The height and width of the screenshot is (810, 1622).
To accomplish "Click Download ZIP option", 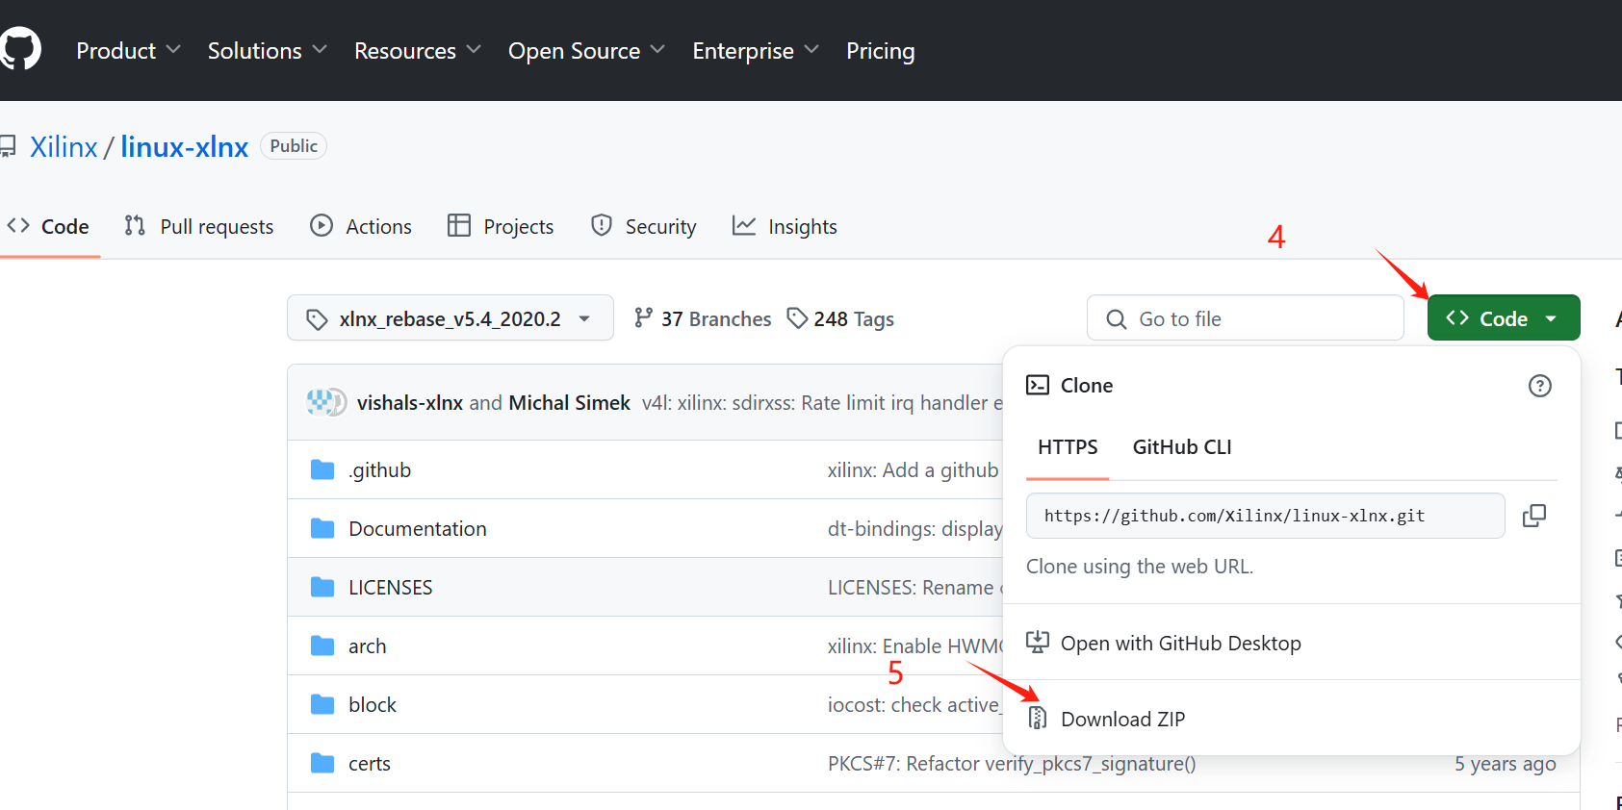I will (x=1292, y=719).
